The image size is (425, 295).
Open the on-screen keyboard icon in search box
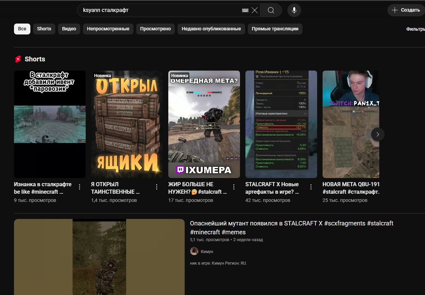pyautogui.click(x=245, y=10)
